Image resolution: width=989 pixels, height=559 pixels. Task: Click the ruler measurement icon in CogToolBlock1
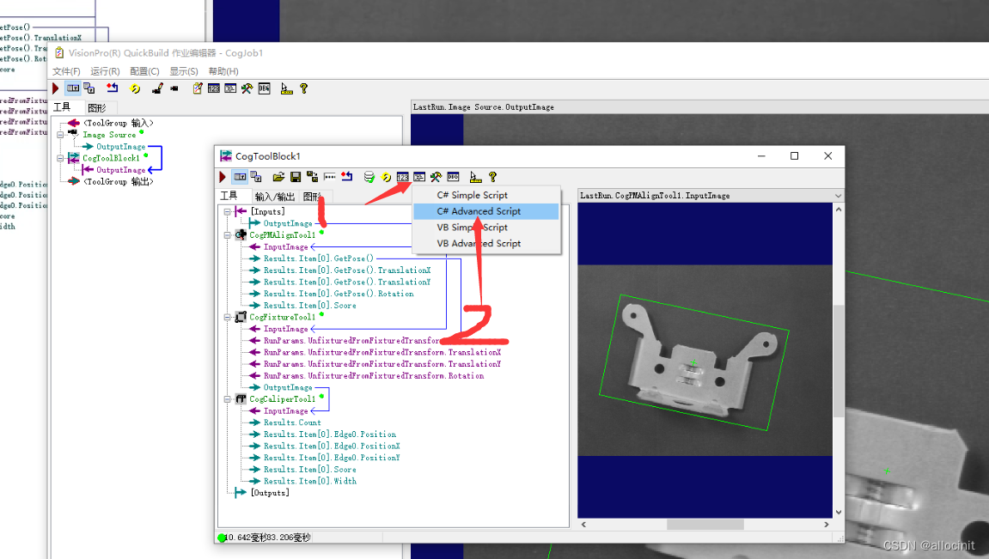pyautogui.click(x=475, y=177)
